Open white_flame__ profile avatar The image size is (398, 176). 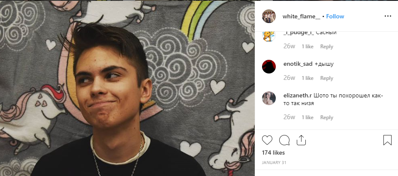(269, 16)
